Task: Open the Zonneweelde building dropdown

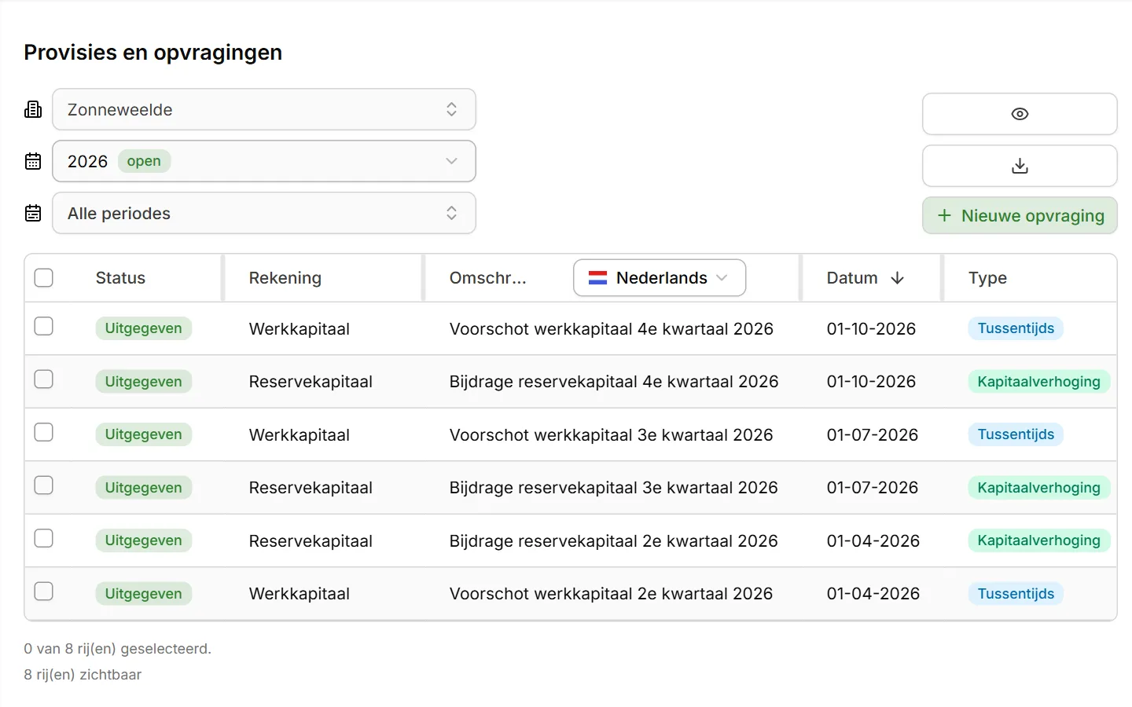Action: (264, 109)
